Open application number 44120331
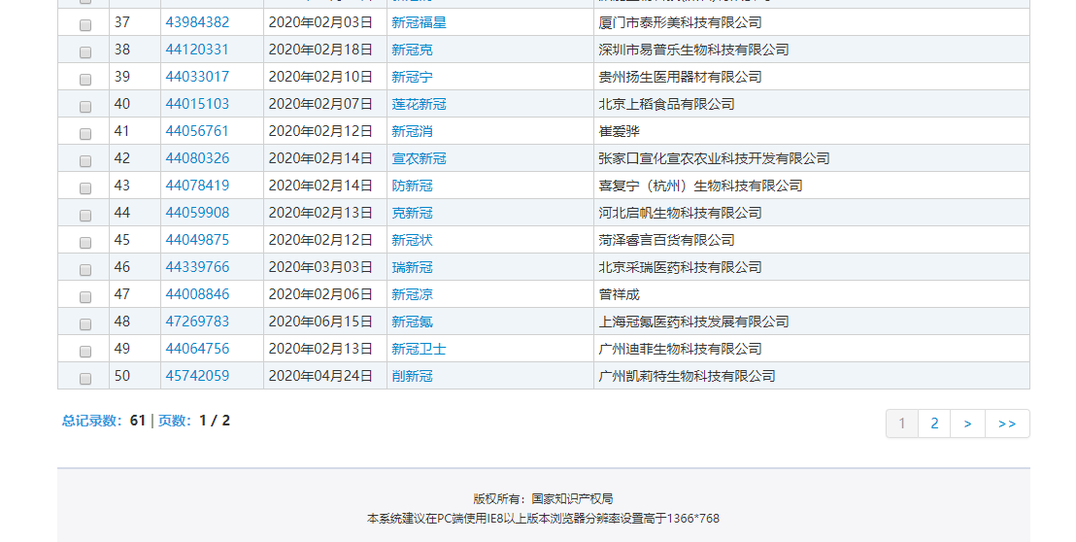The height and width of the screenshot is (542, 1076). [x=197, y=50]
